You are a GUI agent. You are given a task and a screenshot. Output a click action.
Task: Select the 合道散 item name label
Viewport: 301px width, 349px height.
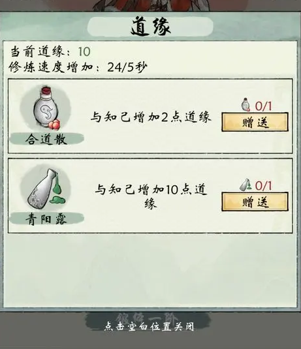[46, 139]
